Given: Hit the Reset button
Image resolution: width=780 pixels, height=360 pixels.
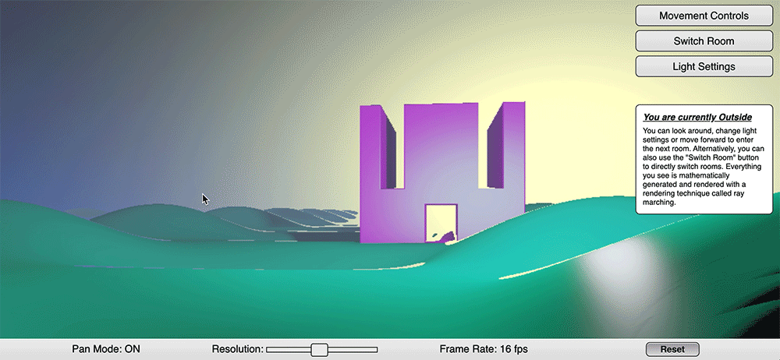Looking at the screenshot, I should [x=672, y=349].
